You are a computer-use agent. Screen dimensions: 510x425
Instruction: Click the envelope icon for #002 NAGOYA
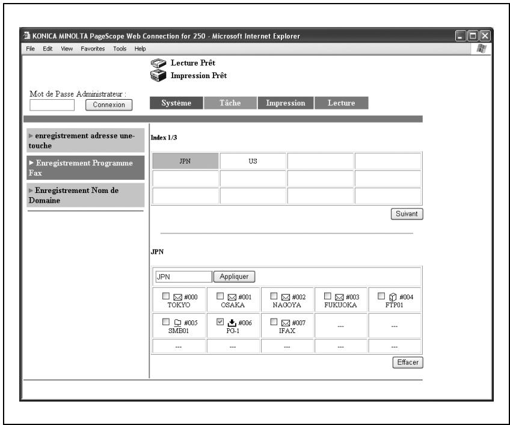[286, 297]
